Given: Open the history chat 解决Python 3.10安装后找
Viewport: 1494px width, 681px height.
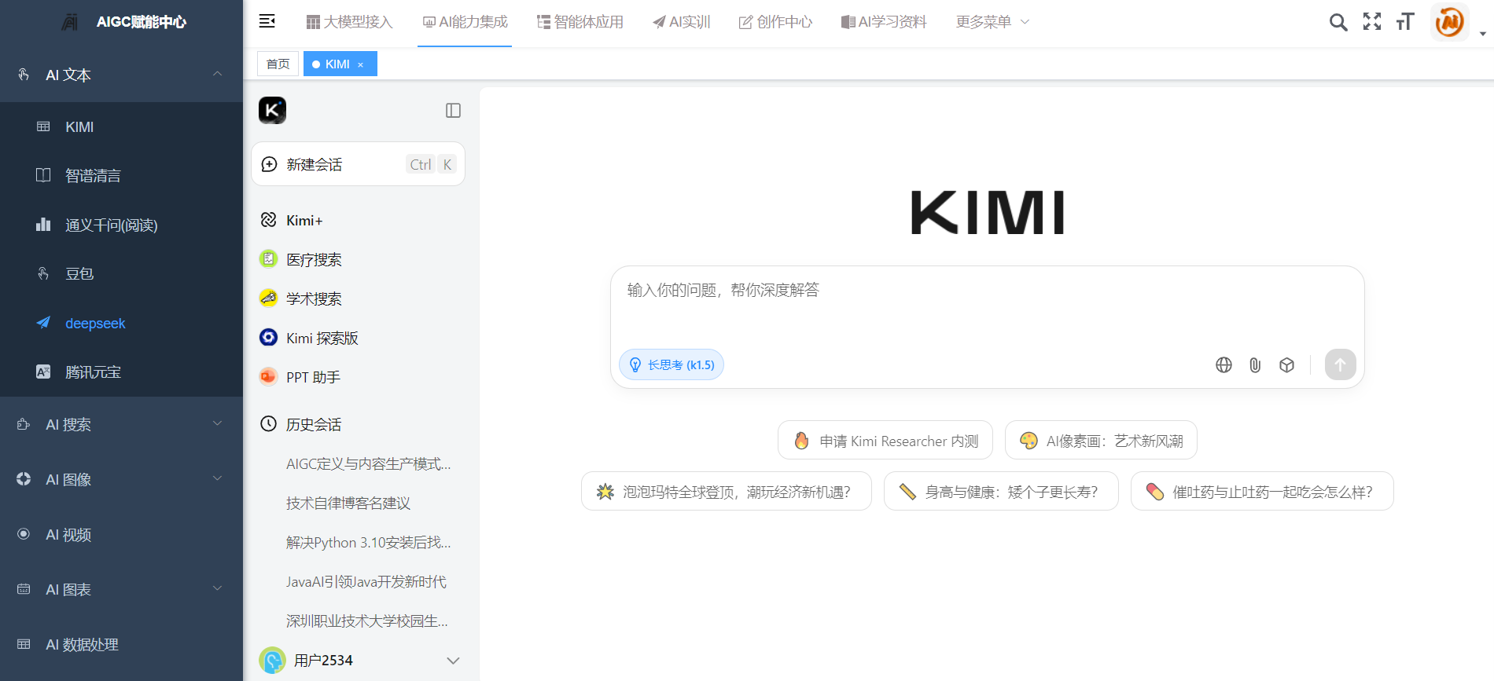Looking at the screenshot, I should (x=368, y=543).
